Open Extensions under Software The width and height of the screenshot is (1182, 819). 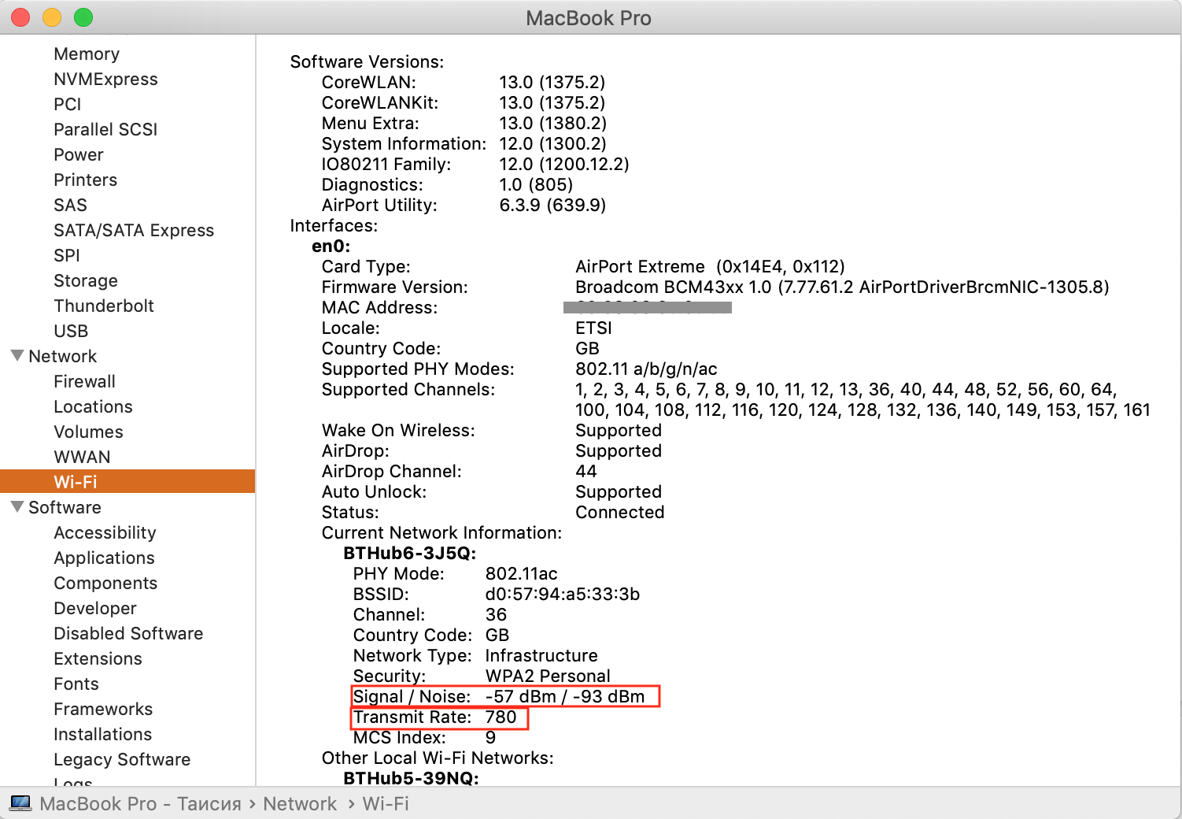click(98, 658)
